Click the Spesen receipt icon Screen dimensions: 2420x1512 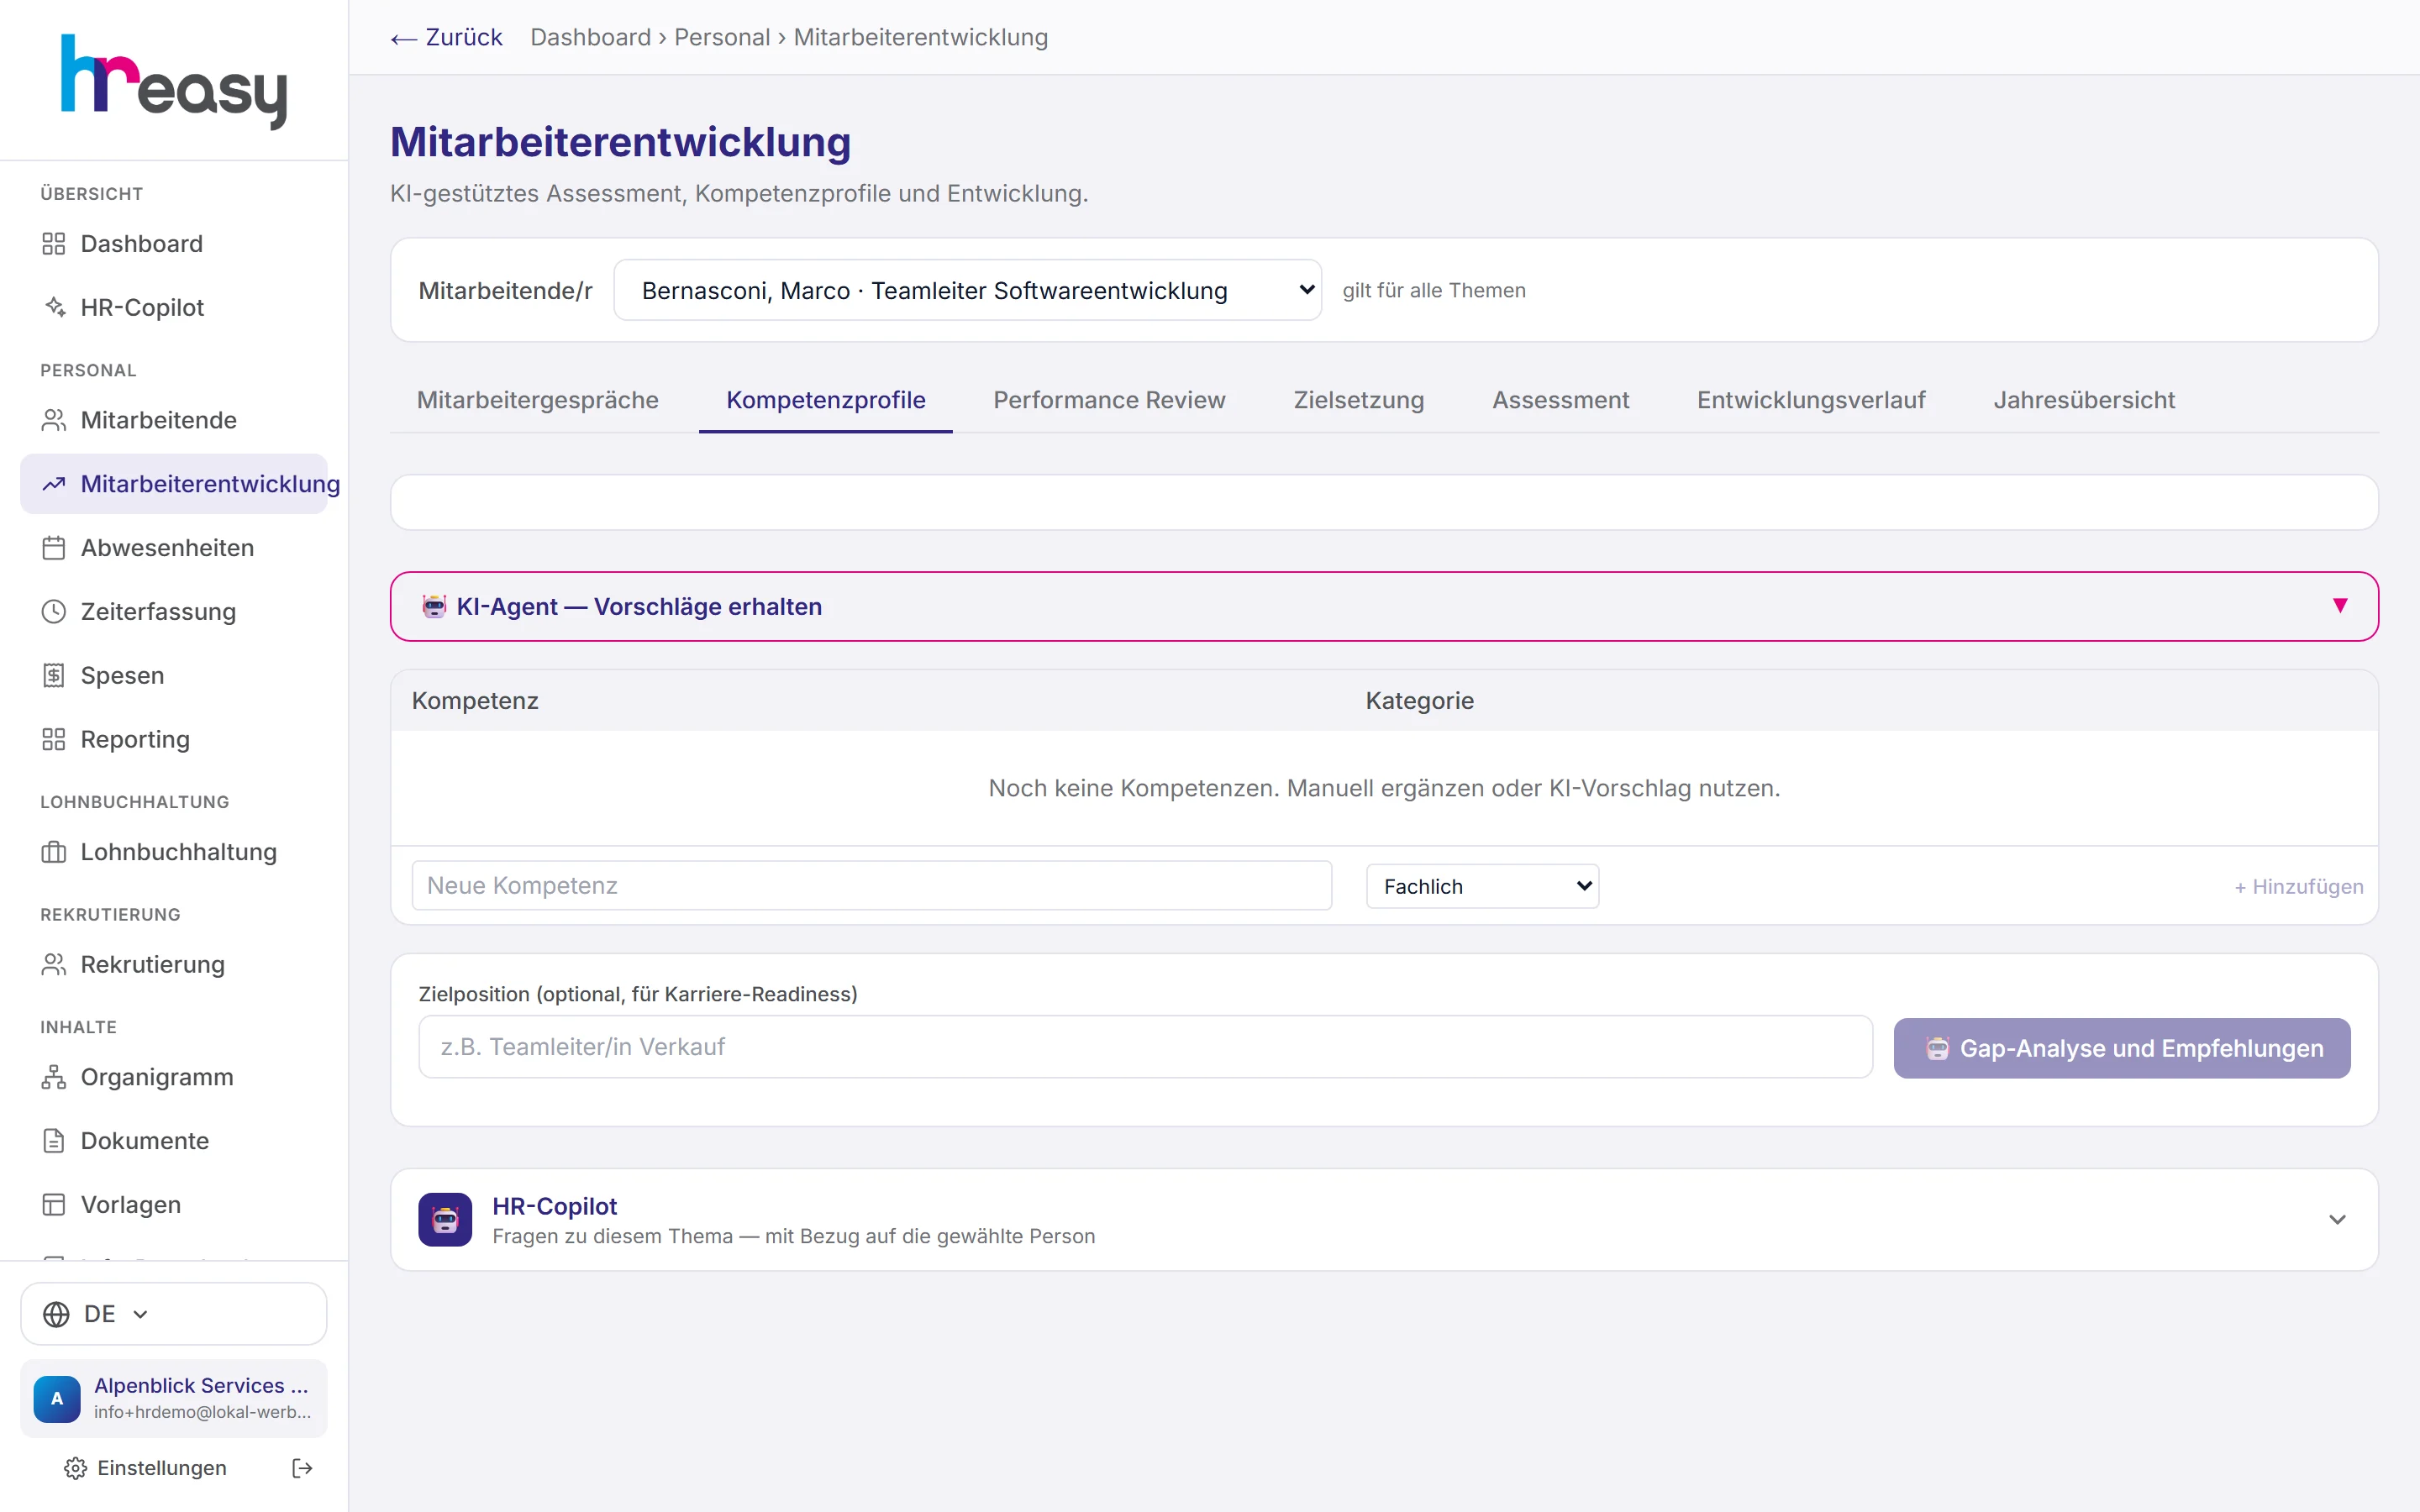[x=54, y=676]
